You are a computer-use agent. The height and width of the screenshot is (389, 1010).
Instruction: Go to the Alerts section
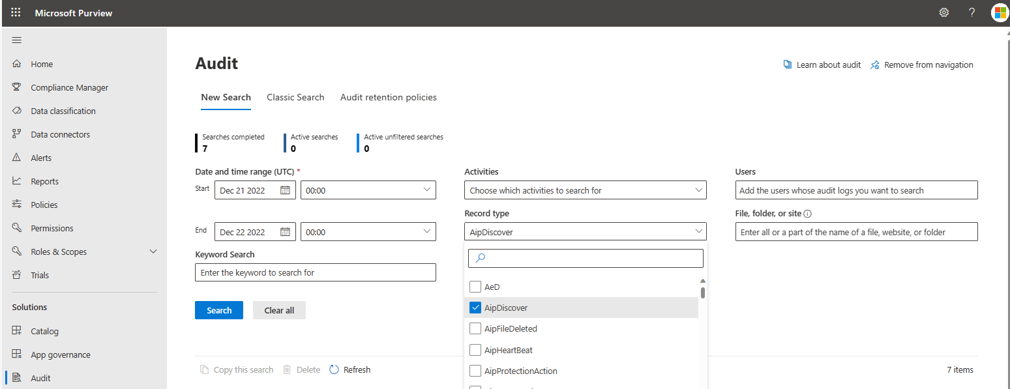pyautogui.click(x=42, y=157)
